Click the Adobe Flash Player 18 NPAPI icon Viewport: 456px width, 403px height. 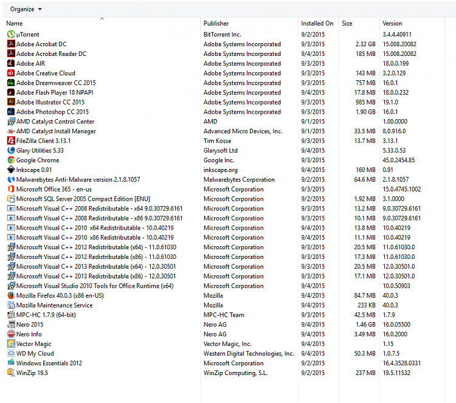[11, 92]
